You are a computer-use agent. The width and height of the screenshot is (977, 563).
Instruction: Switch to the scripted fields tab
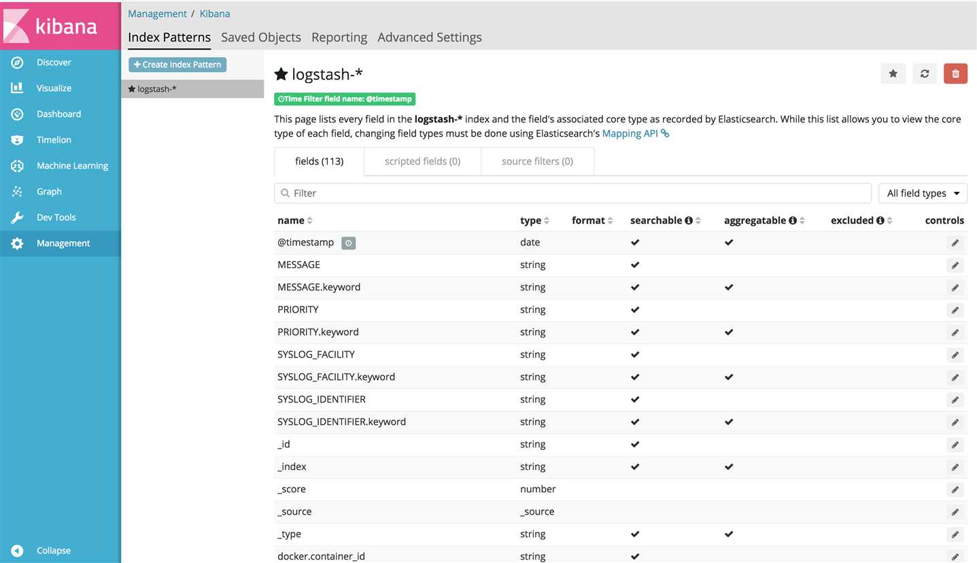point(422,162)
